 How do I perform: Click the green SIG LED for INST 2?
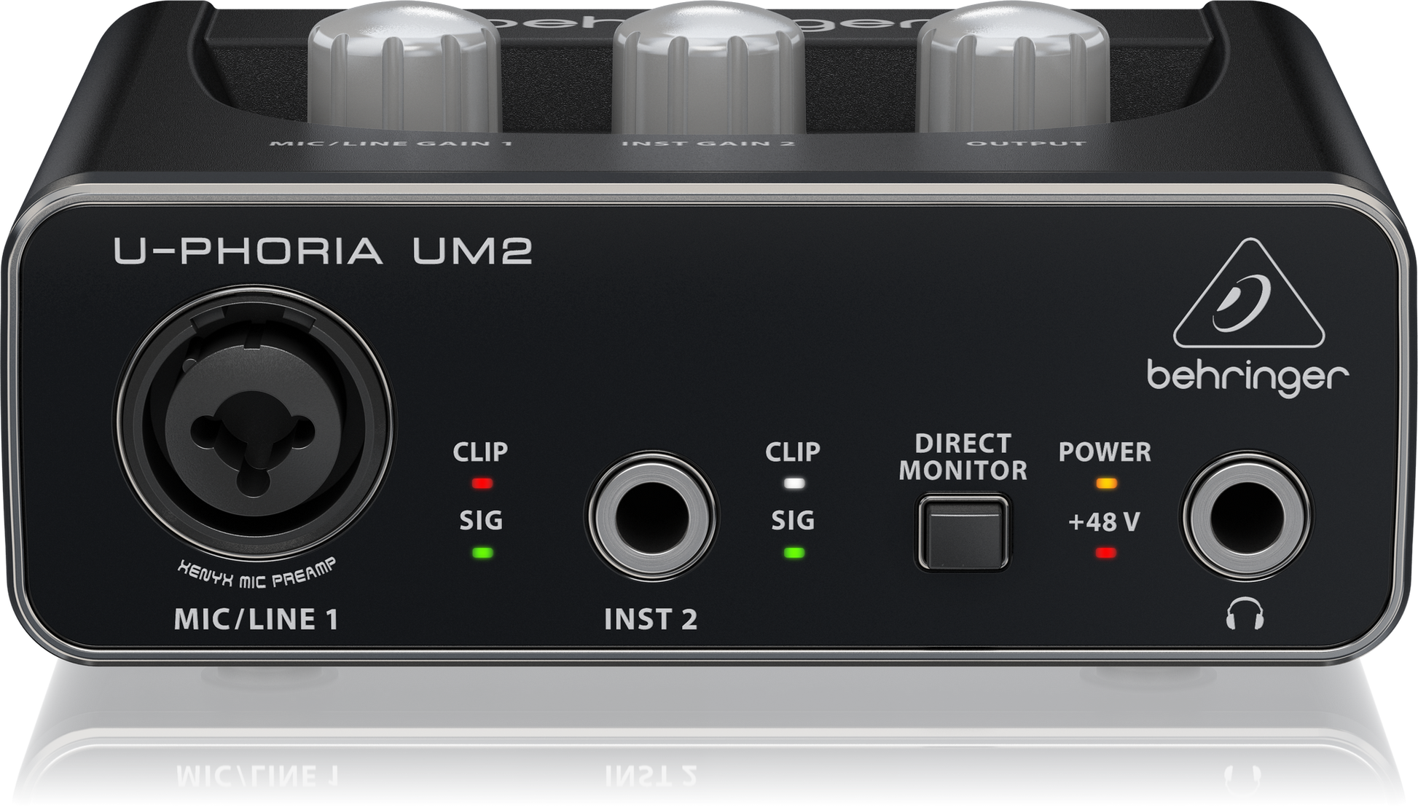click(794, 552)
